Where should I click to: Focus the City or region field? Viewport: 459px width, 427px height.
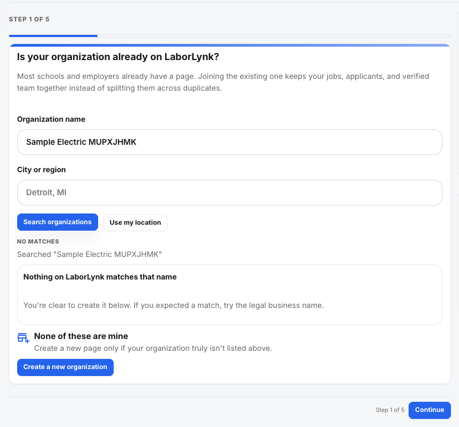pyautogui.click(x=230, y=193)
